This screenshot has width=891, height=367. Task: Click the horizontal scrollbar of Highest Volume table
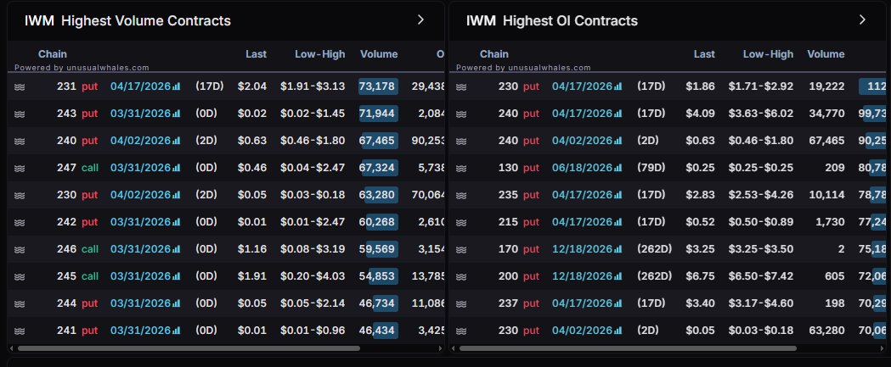pos(189,348)
